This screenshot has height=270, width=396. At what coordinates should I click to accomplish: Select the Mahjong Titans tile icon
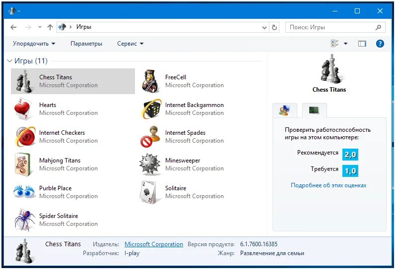23,164
